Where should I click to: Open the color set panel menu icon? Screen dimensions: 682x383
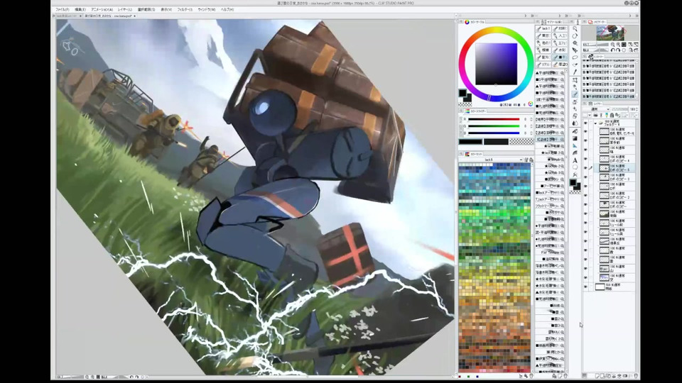coord(460,154)
